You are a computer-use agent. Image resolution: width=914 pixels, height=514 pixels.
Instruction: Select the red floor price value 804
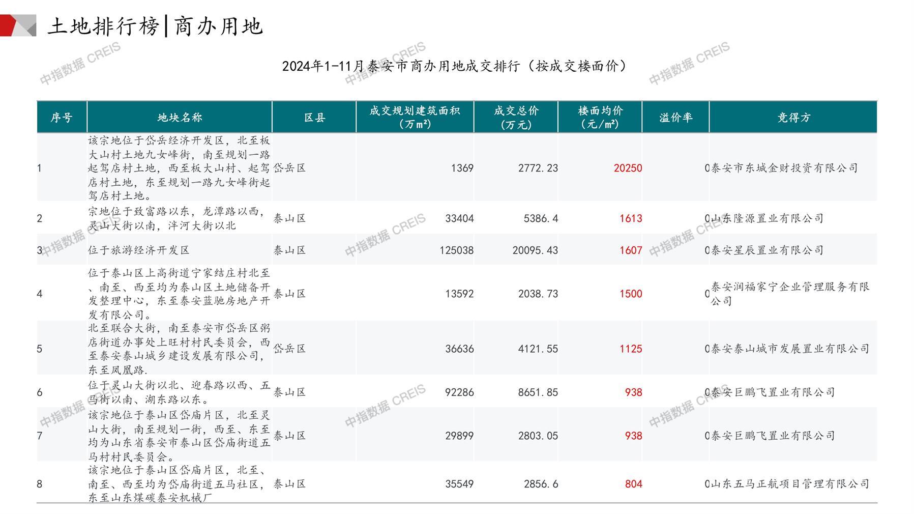[x=633, y=484]
